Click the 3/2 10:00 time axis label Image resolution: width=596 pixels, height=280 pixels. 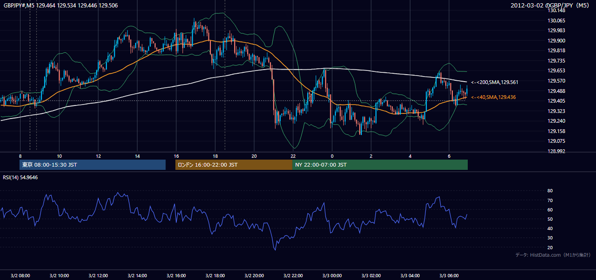(x=59, y=276)
